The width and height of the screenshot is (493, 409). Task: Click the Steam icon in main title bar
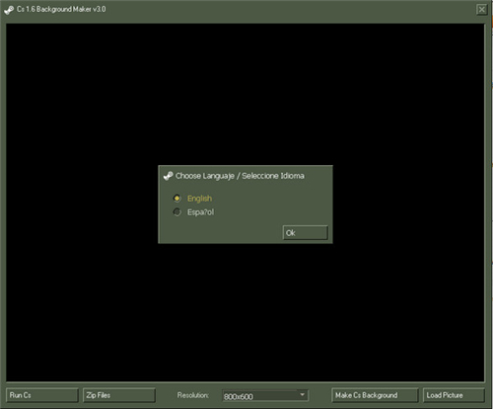[9, 10]
